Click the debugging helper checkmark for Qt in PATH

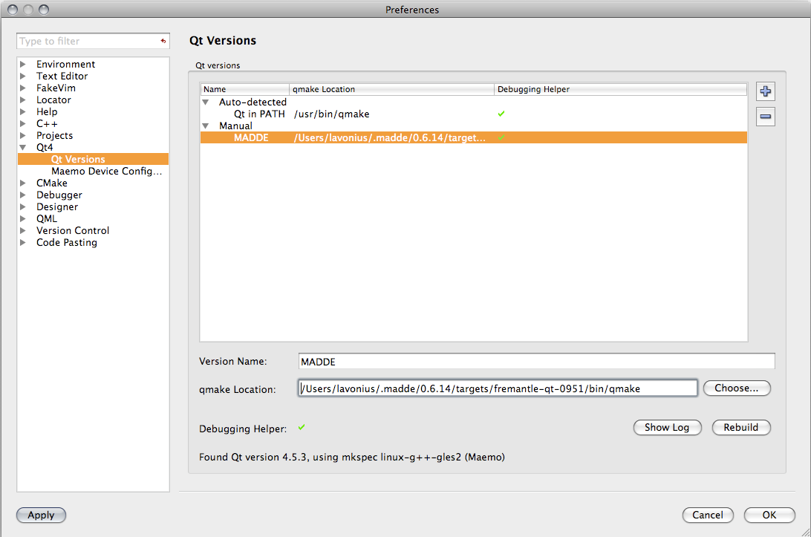pos(501,114)
